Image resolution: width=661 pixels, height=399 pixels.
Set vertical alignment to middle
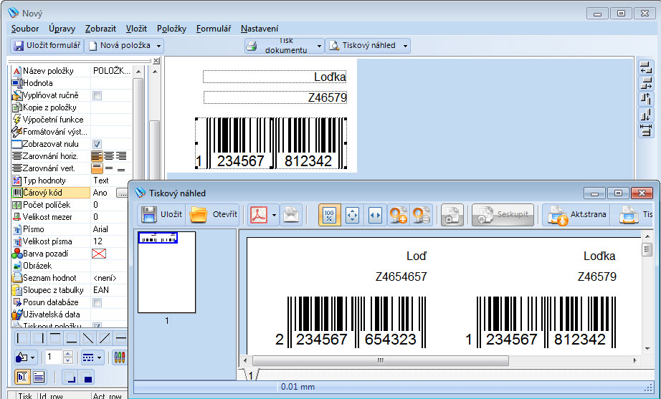109,168
